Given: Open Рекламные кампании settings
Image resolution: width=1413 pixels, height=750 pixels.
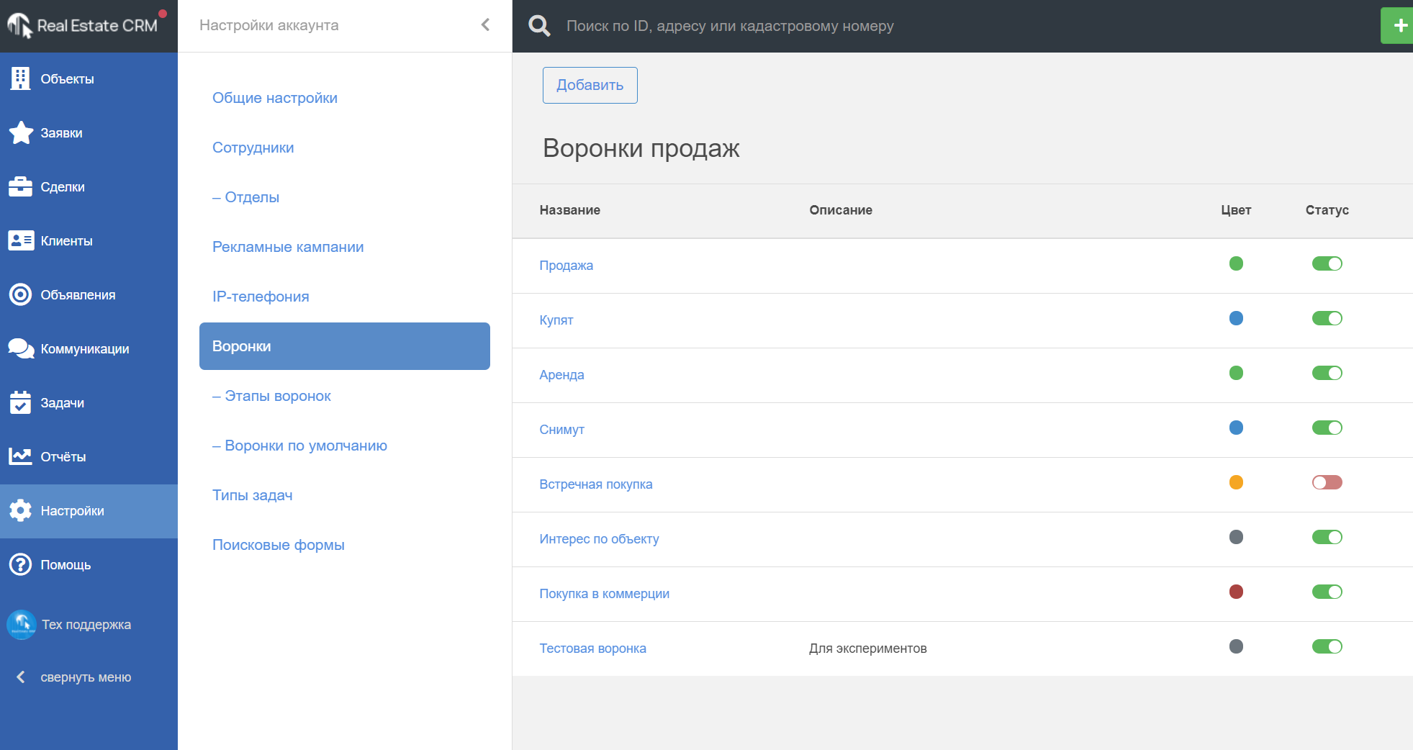Looking at the screenshot, I should click(288, 247).
